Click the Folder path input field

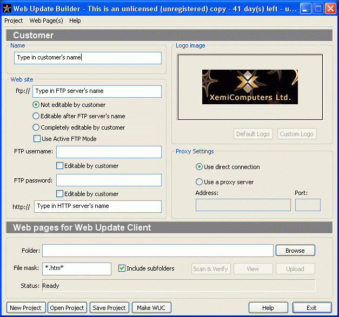point(158,251)
